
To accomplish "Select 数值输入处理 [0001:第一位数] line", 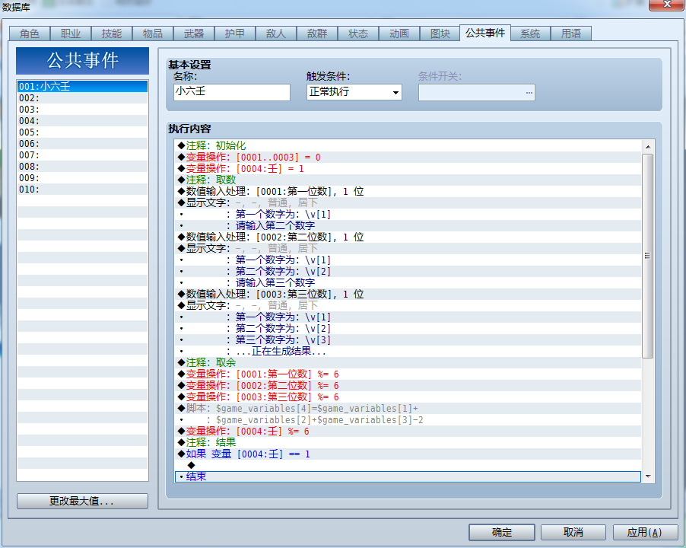I will click(x=408, y=191).
